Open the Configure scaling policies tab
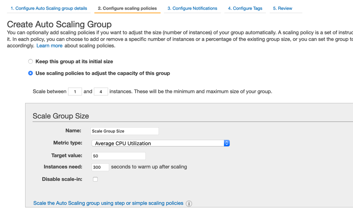The width and height of the screenshot is (353, 208). pos(127,8)
